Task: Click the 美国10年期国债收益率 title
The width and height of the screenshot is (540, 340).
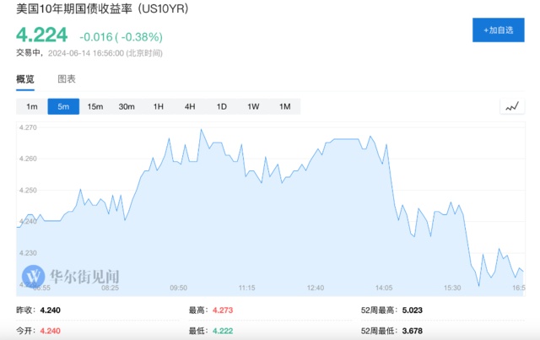Action: tap(100, 11)
